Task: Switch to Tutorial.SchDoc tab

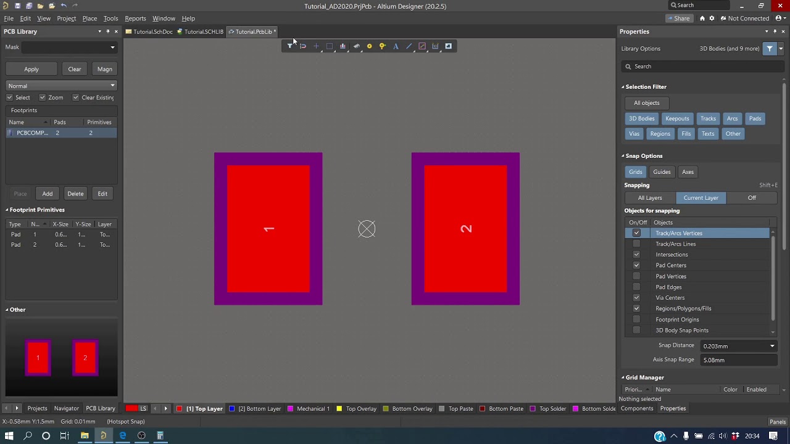Action: (149, 31)
